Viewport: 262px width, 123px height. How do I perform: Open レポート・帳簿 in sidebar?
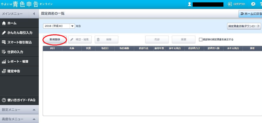coord(19,62)
